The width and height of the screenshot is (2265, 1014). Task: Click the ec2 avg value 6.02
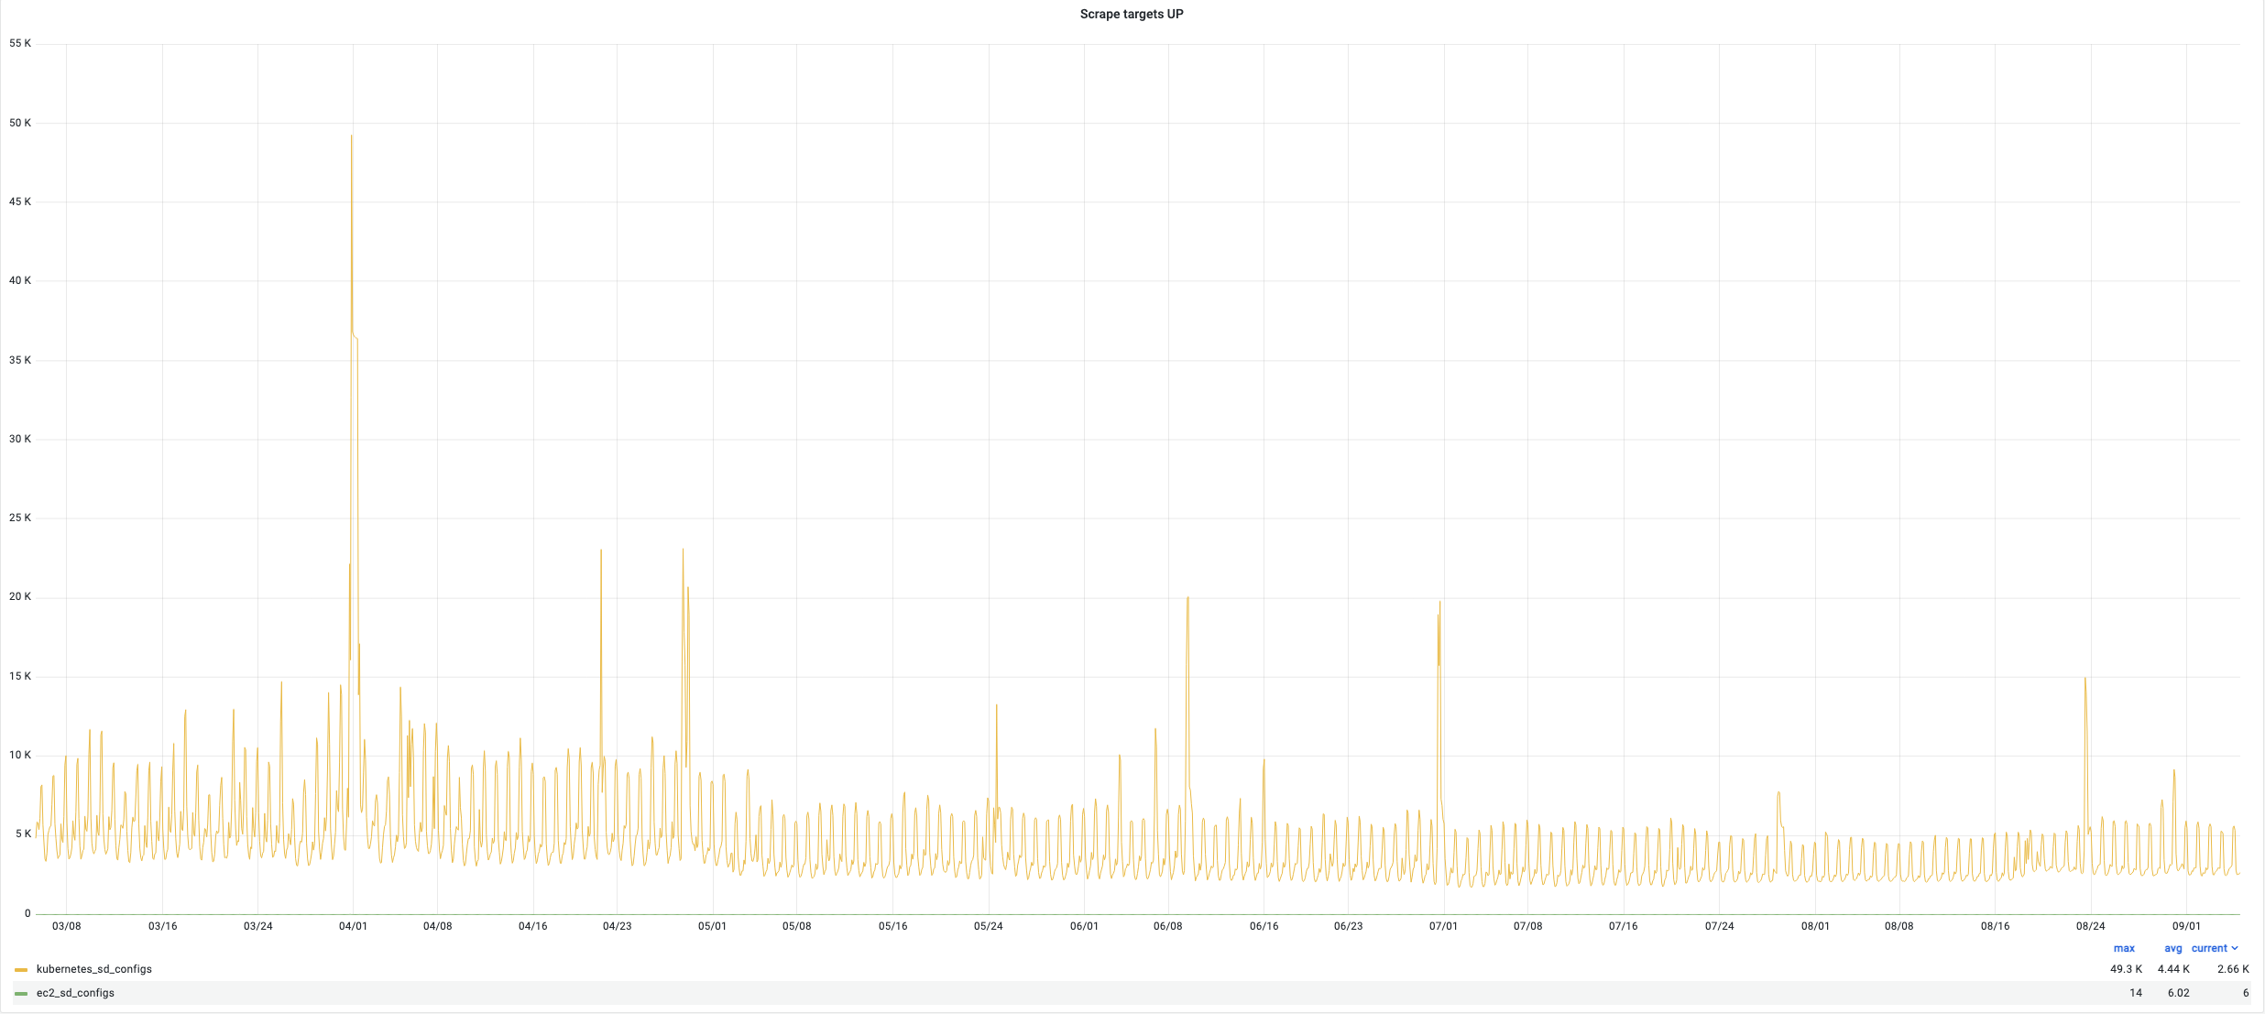click(2178, 993)
